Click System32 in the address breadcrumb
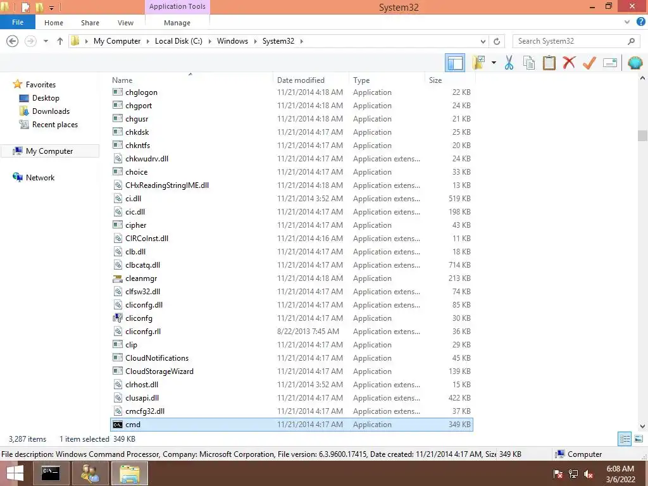This screenshot has width=648, height=486. [278, 41]
